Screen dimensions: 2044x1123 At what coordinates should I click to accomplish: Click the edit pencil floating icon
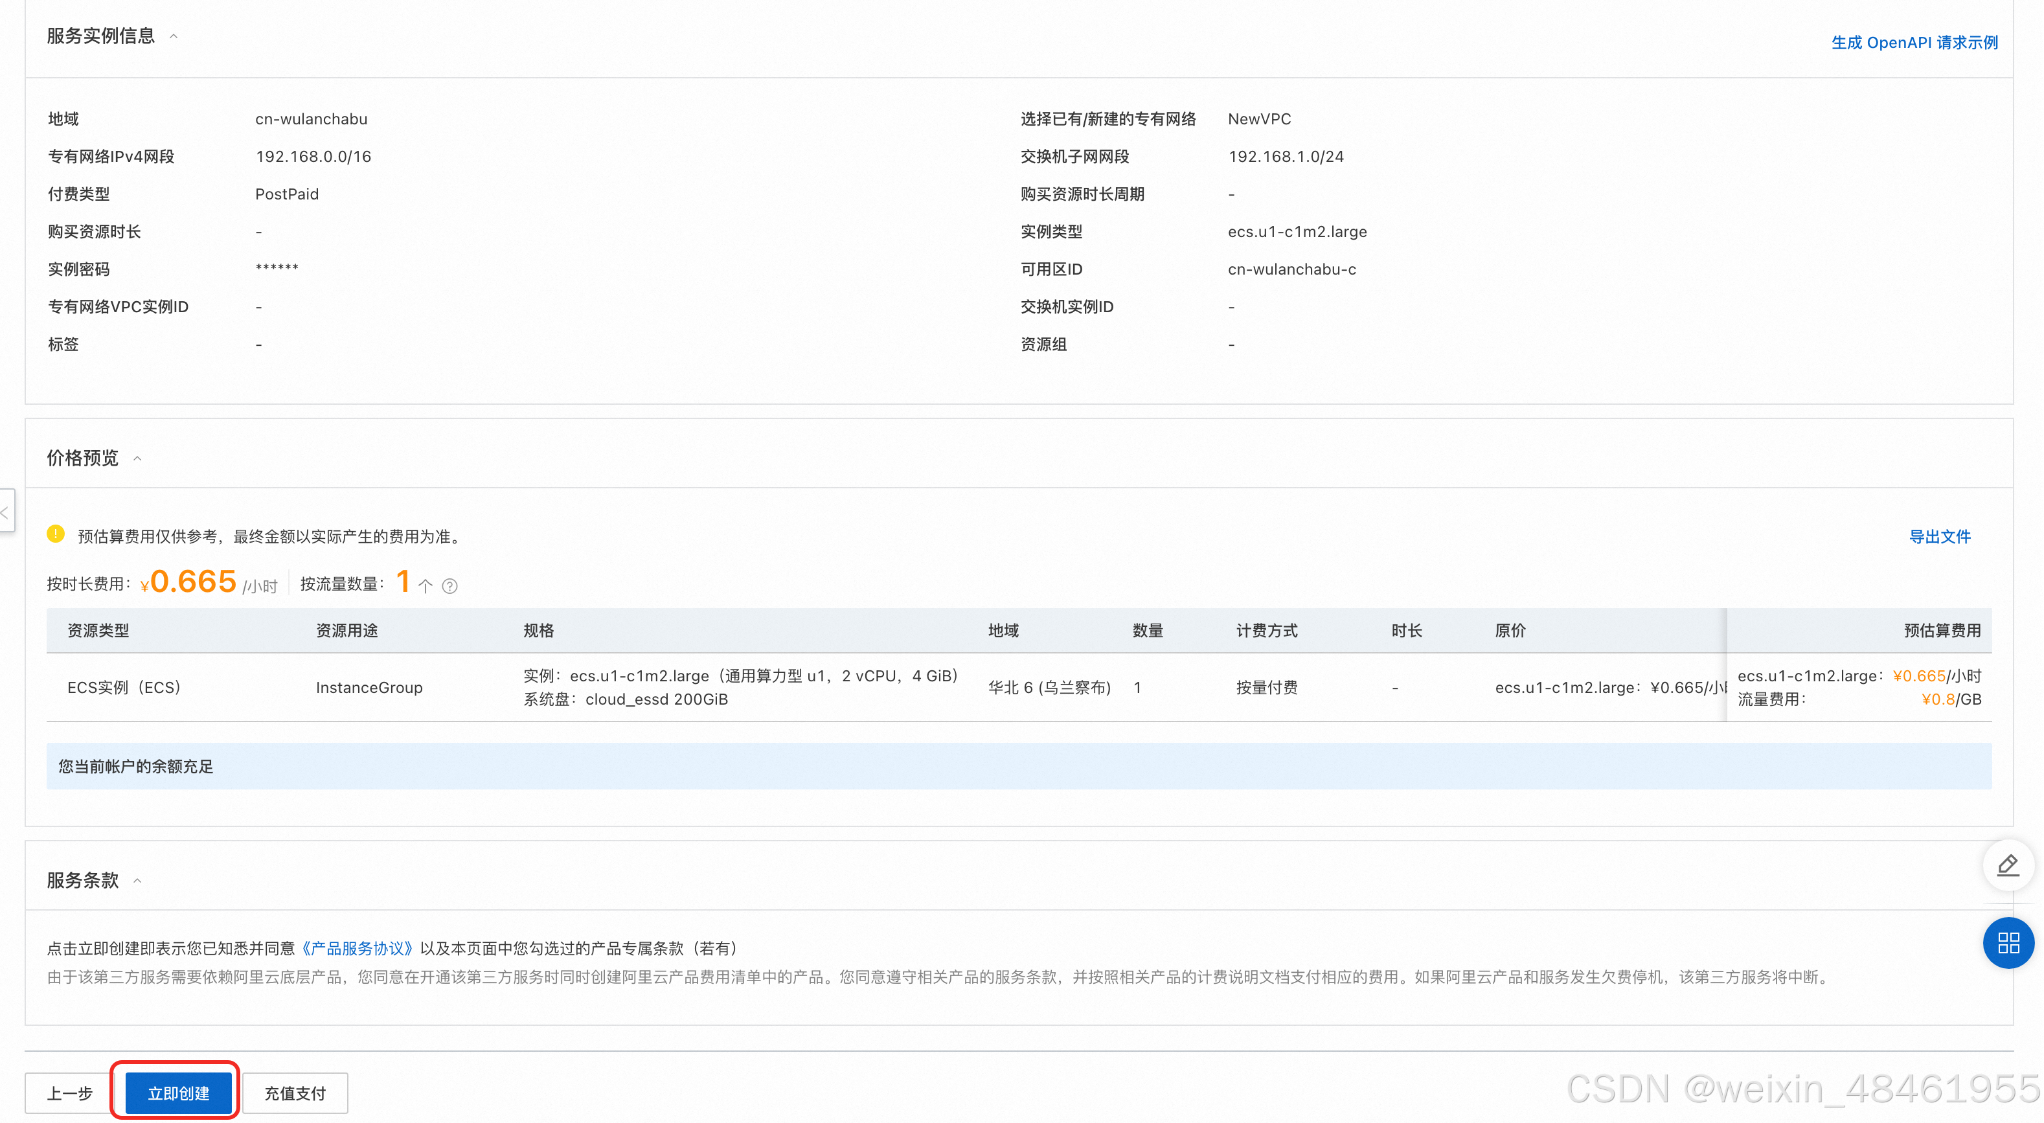click(2008, 865)
